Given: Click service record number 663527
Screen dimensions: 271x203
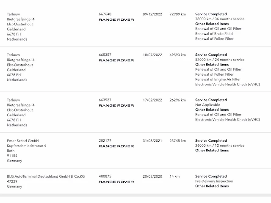Looking at the screenshot, I should coord(105,100).
